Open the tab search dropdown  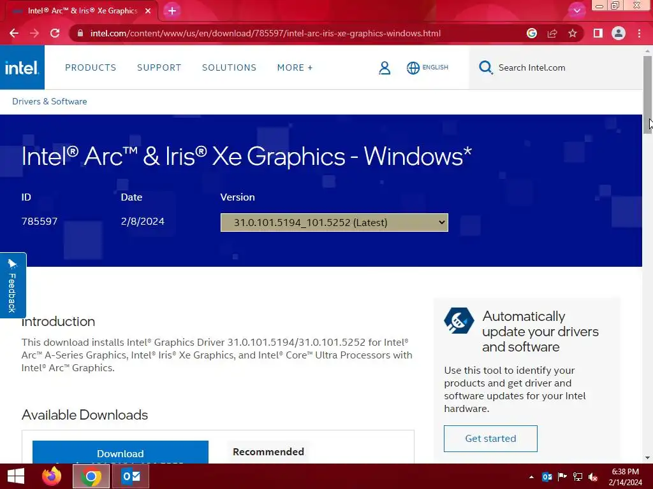576,11
